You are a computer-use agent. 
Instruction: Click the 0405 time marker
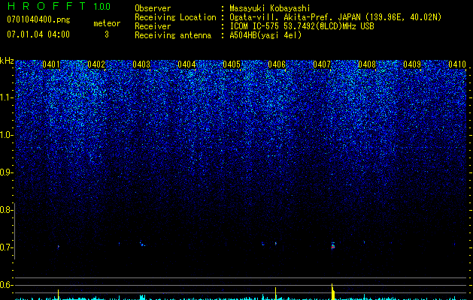(232, 64)
